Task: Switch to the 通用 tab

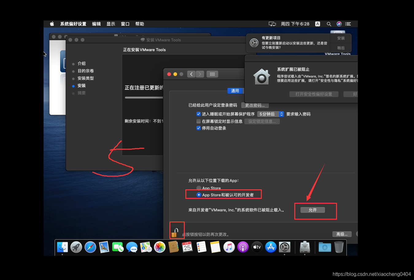Action: pyautogui.click(x=235, y=91)
